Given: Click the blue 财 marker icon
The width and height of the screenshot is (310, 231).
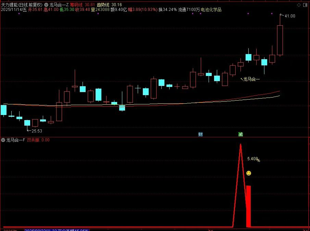Looking at the screenshot, I should [200, 134].
